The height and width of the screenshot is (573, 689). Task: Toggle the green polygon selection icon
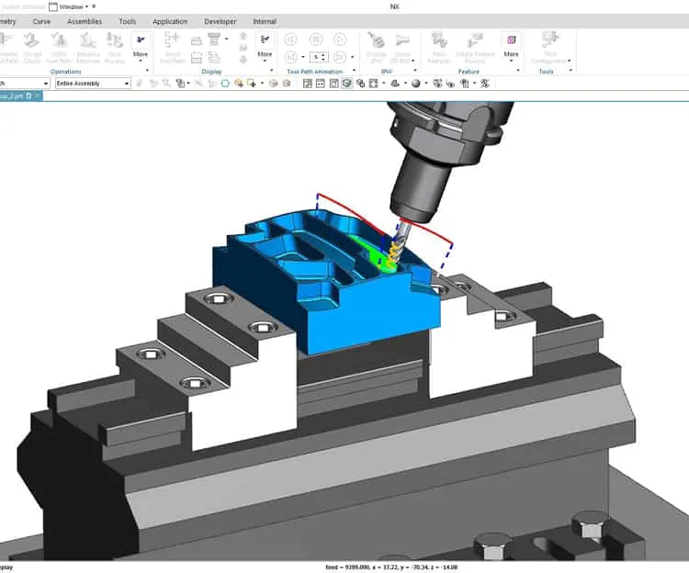225,84
